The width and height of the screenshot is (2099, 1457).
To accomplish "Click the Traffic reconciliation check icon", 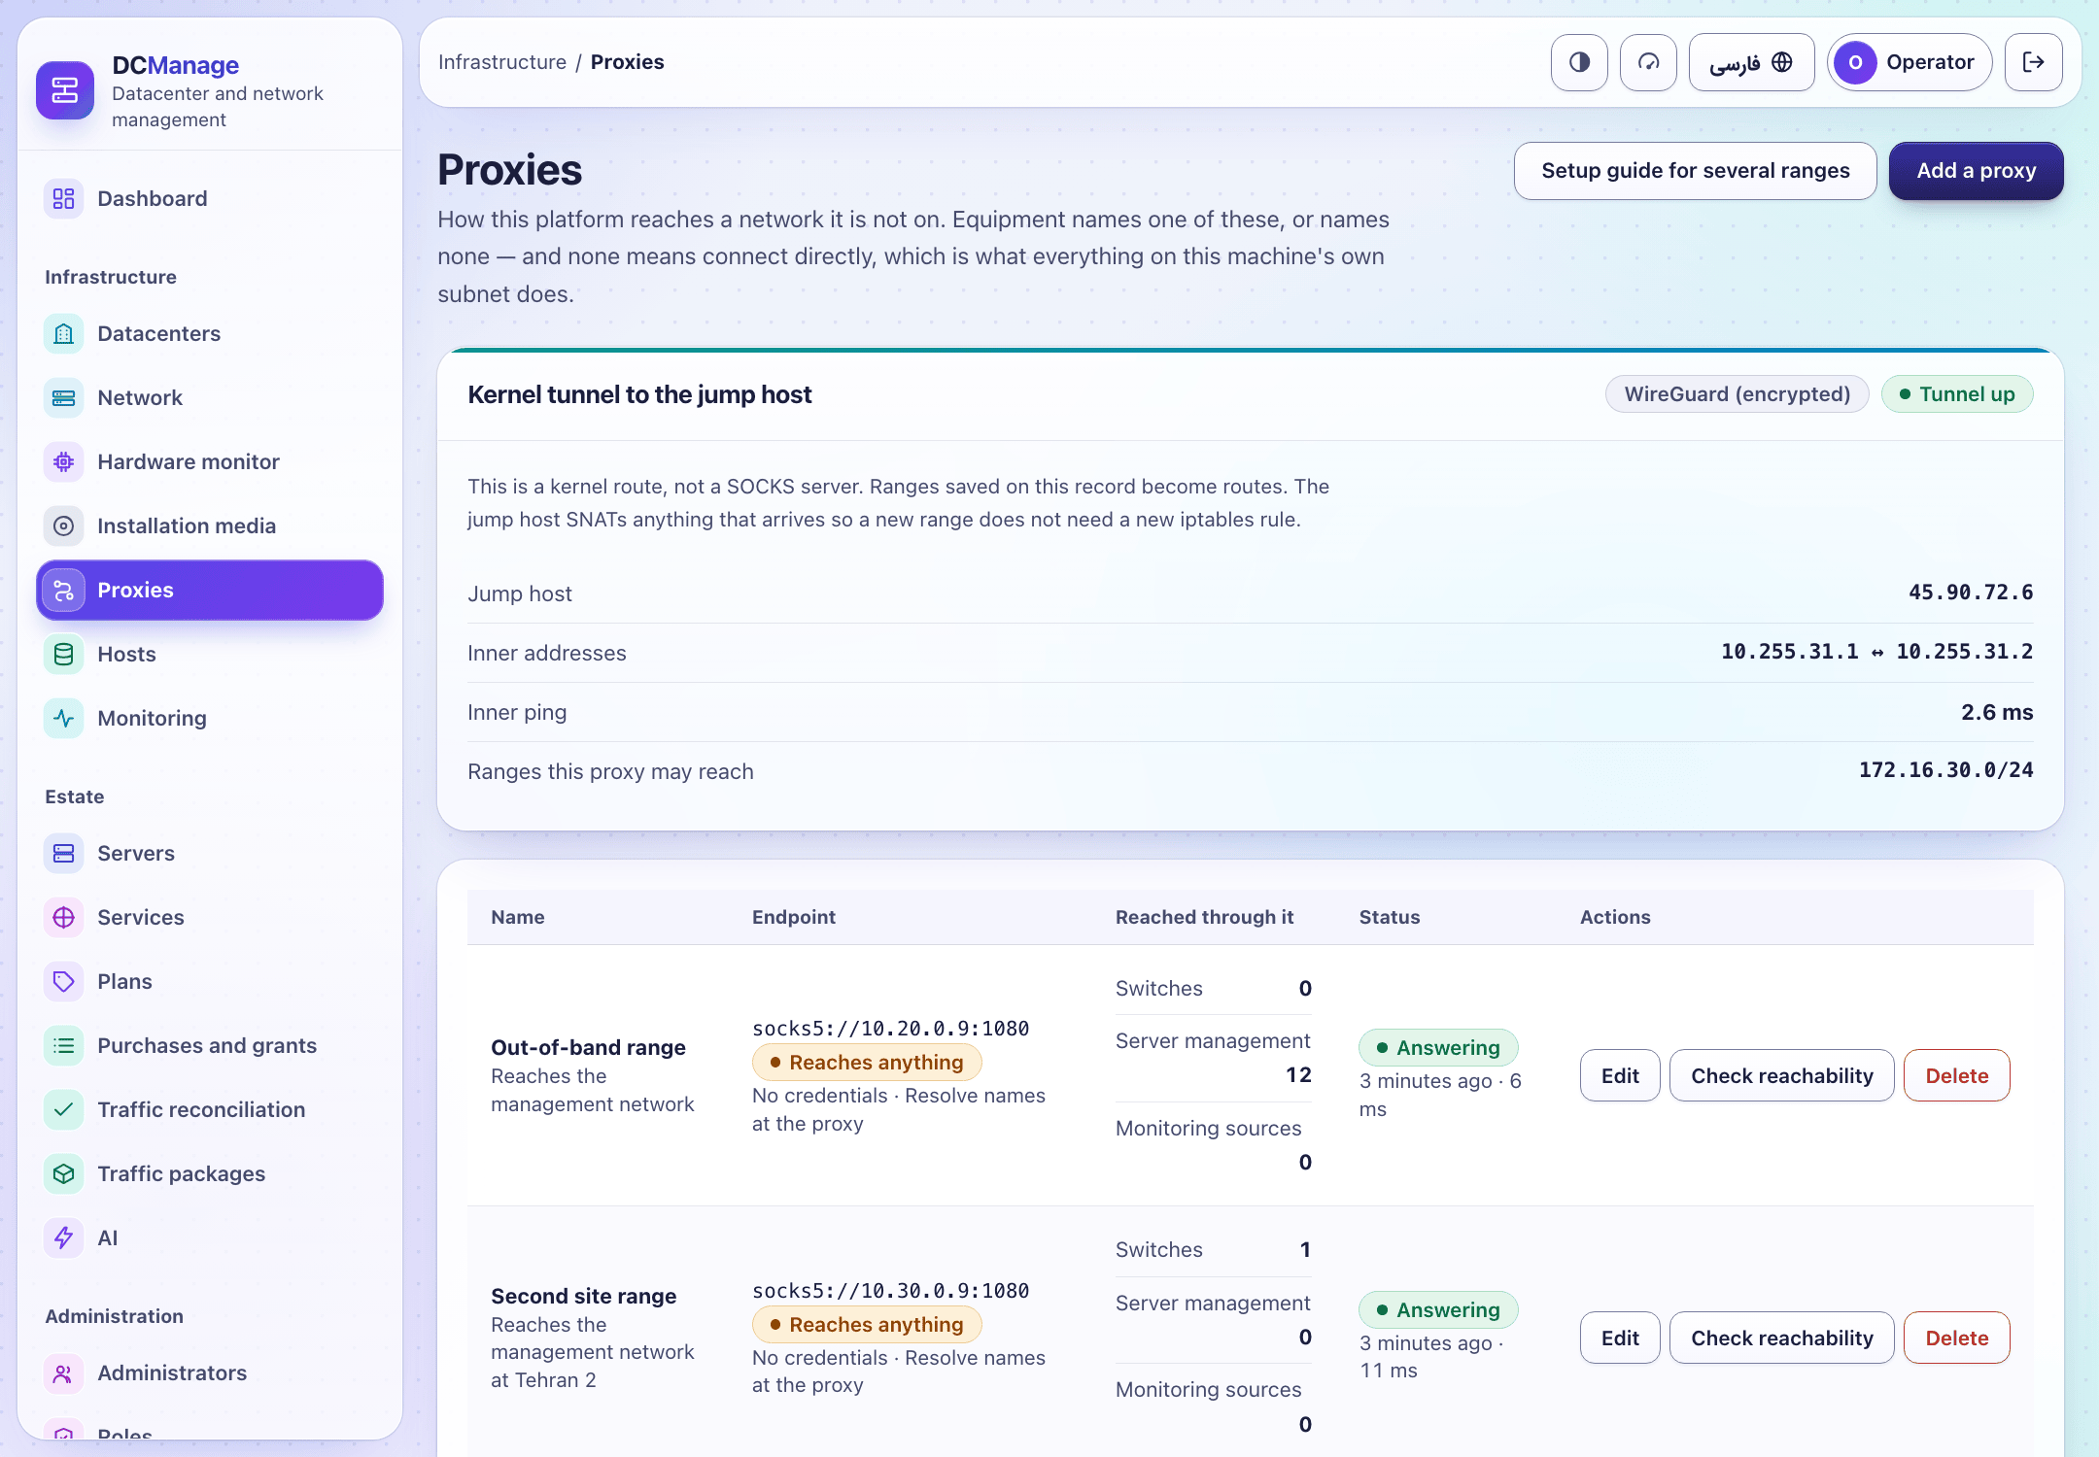I will (63, 1110).
